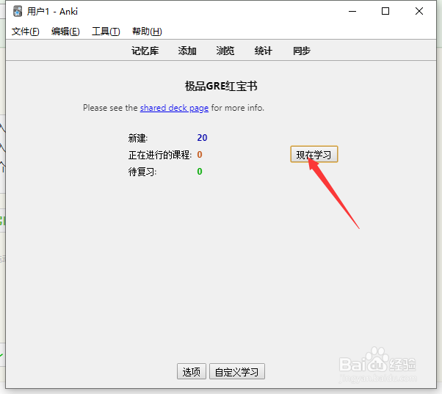This screenshot has height=394, width=442.
Task: Open the 帮助(H) menu
Action: tap(147, 32)
